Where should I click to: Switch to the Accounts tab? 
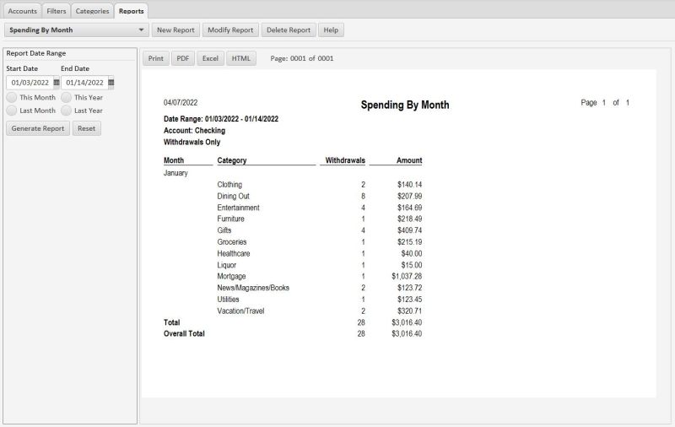23,11
